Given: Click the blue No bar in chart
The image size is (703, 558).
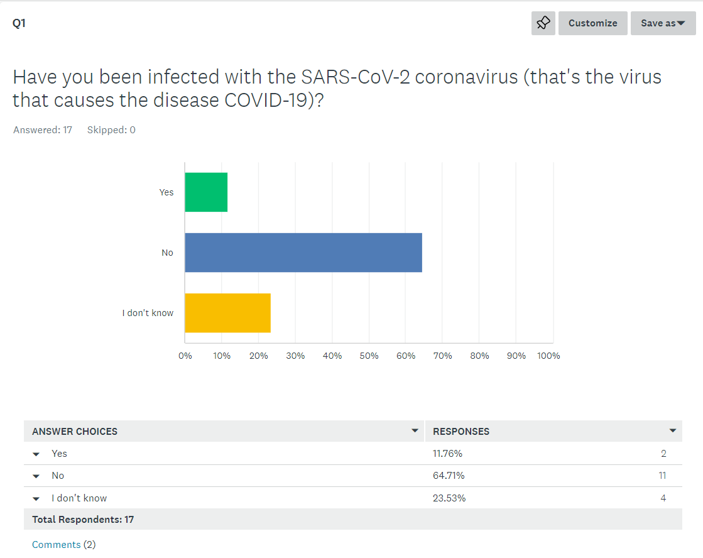Looking at the screenshot, I should pos(303,253).
